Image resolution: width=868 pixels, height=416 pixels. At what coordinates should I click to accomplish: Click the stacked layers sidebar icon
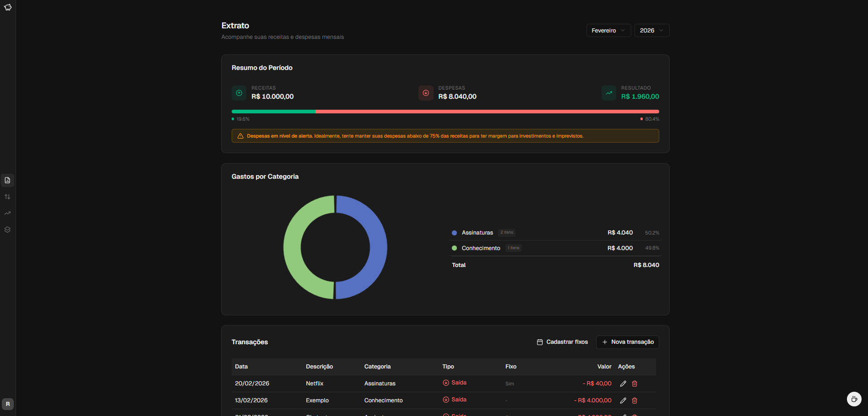[7, 229]
